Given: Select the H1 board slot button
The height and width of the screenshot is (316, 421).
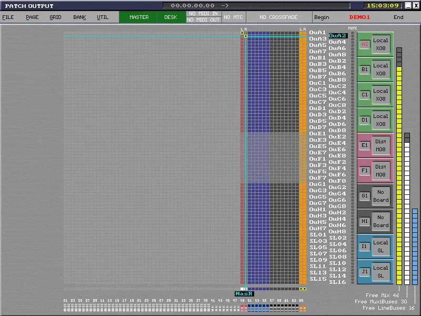Looking at the screenshot, I should pos(365,221).
